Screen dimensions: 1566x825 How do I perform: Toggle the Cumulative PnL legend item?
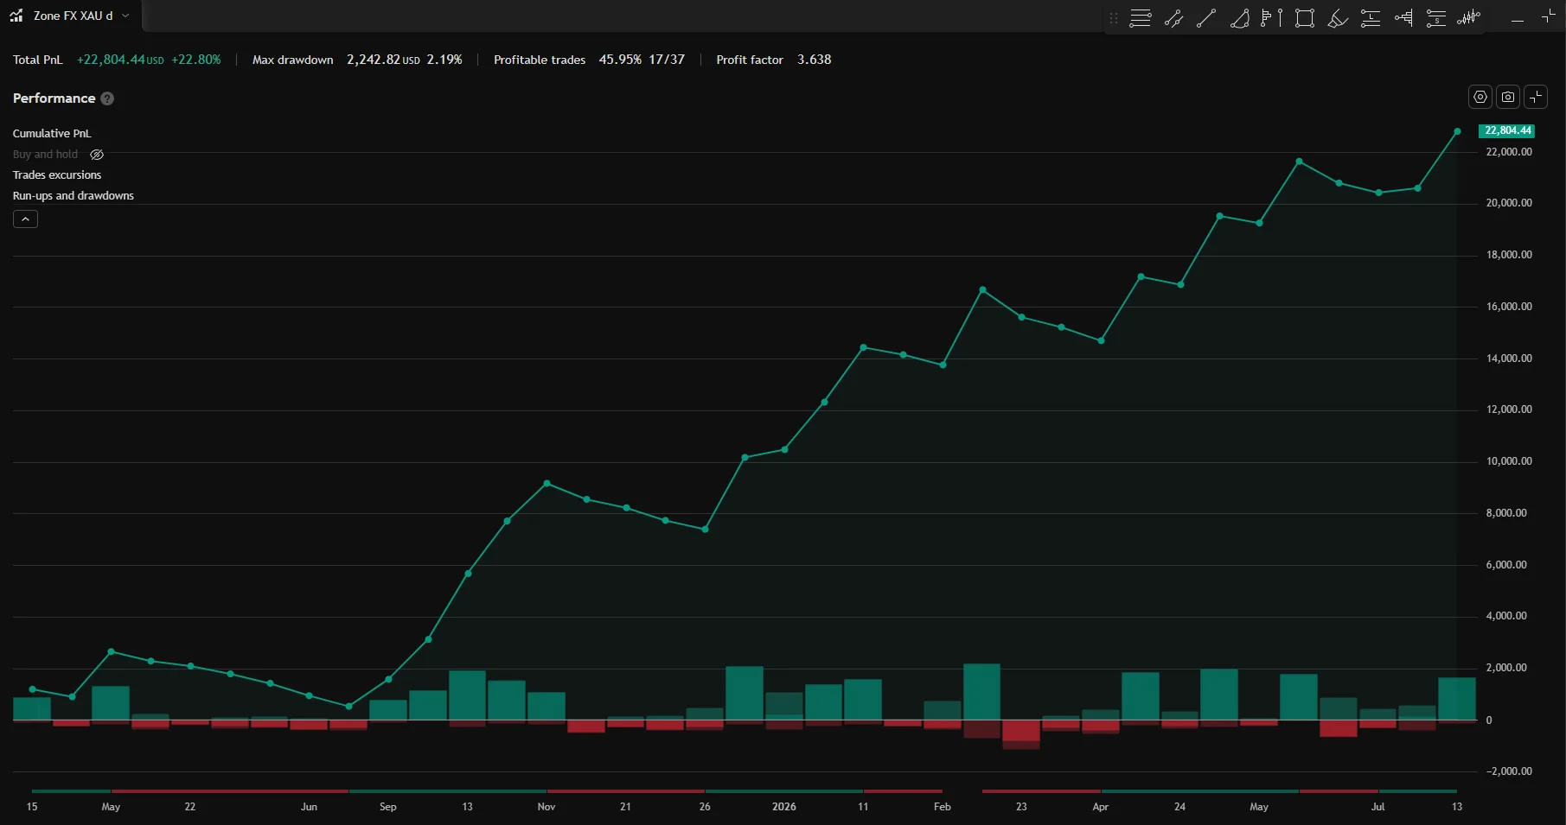click(x=52, y=133)
